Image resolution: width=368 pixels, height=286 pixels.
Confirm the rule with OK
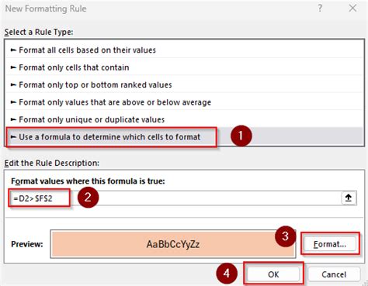(x=273, y=274)
